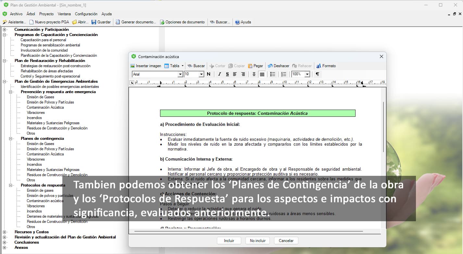Click the No incluir button

coord(257,241)
